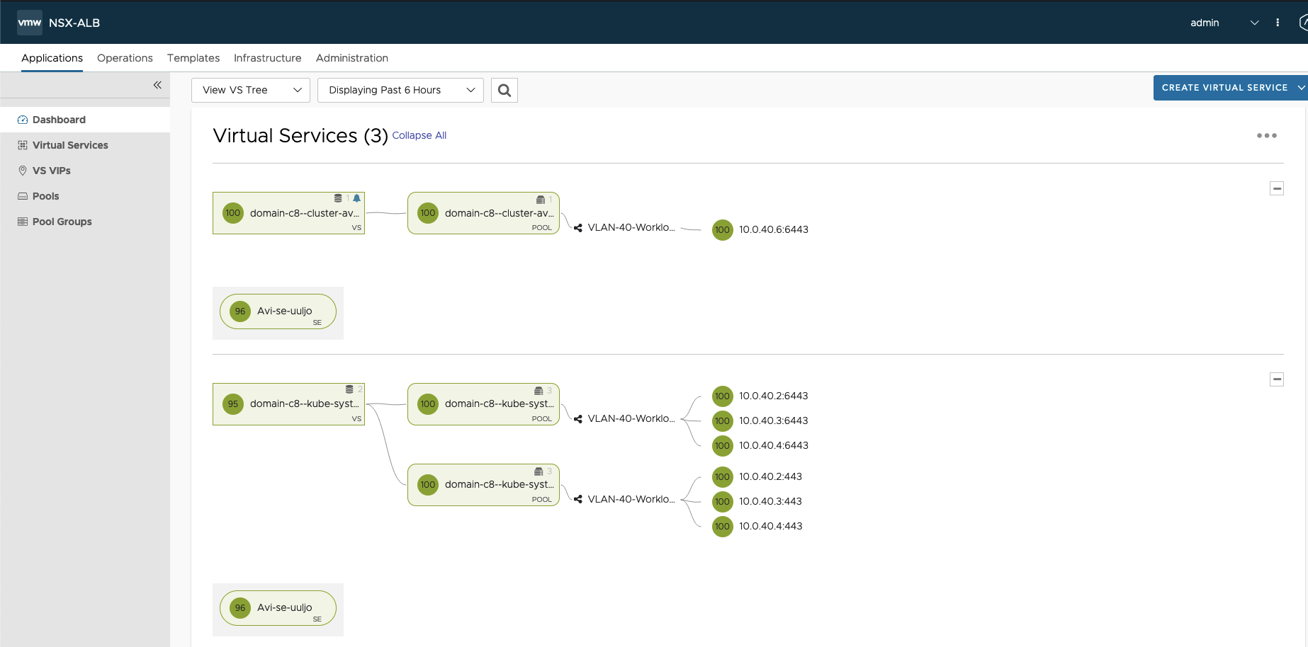The height and width of the screenshot is (647, 1308).
Task: Open the View VS Tree dropdown
Action: [250, 90]
